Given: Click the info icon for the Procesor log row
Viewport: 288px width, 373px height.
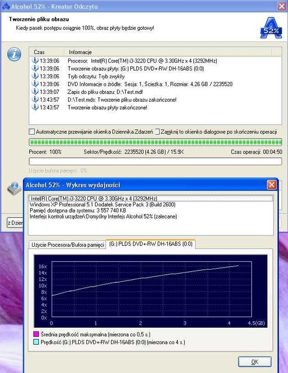Looking at the screenshot, I should [35, 60].
